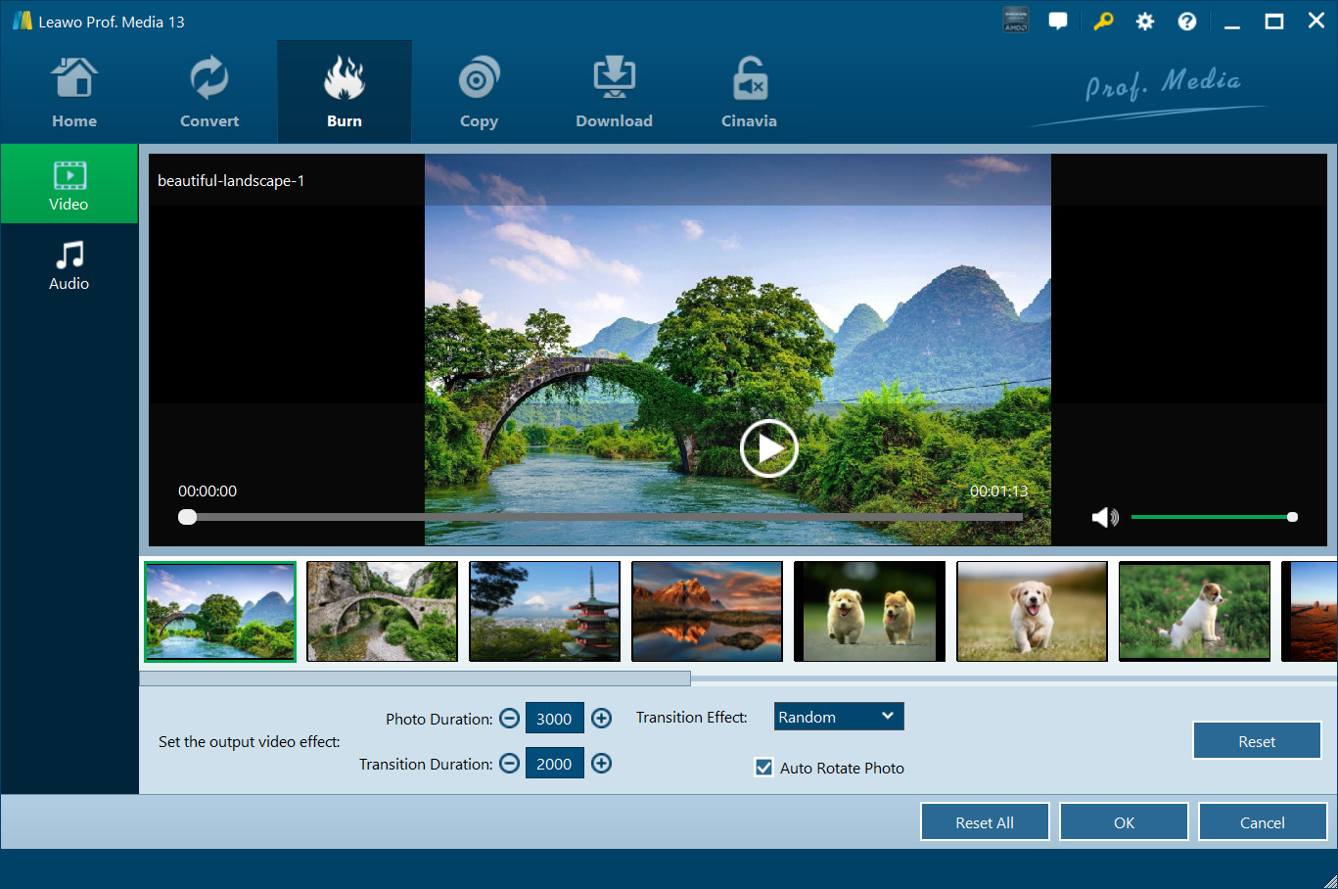Mute the preview audio speaker
1338x889 pixels.
pyautogui.click(x=1105, y=516)
